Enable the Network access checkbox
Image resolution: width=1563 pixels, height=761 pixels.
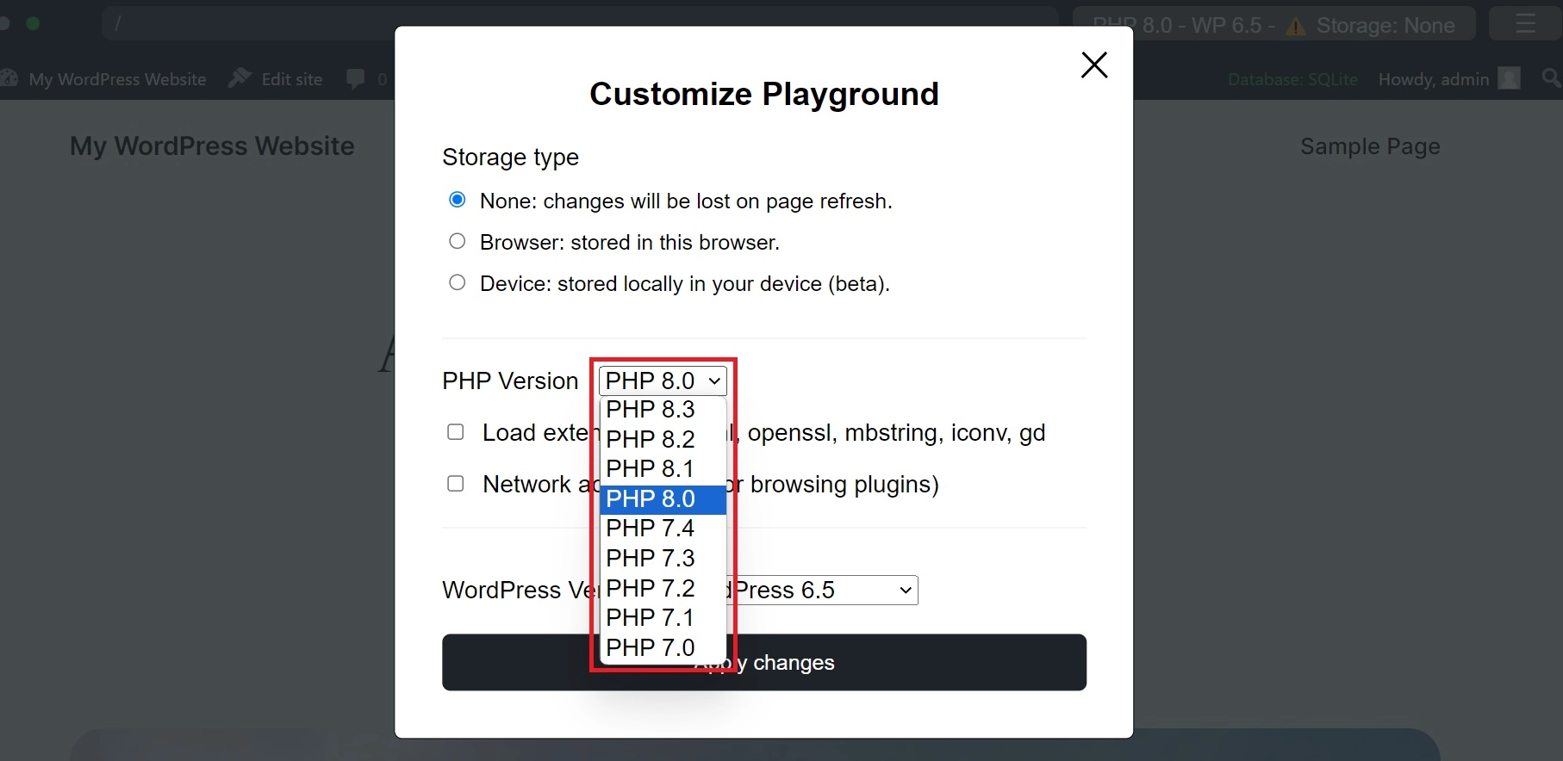pos(456,484)
